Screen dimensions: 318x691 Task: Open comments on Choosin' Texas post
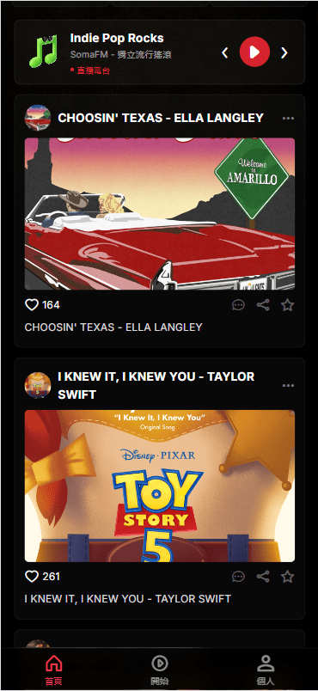click(238, 305)
